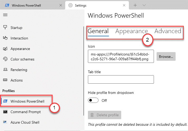The image size is (188, 131).
Task: Click the Windows PowerShell profile icon
Action: pyautogui.click(x=5, y=101)
